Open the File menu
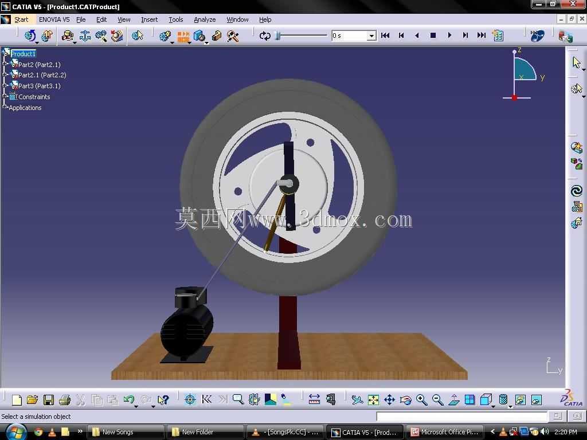Screen dimensions: 587x440 point(81,19)
